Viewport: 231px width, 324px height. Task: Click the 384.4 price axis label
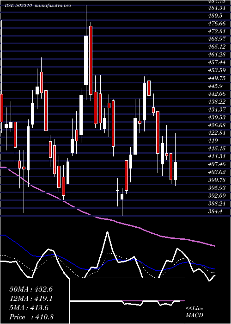point(215,212)
